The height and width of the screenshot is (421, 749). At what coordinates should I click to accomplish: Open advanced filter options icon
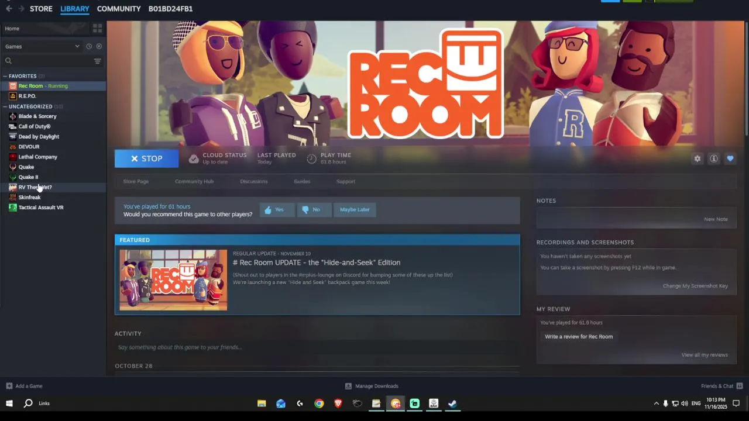98,61
